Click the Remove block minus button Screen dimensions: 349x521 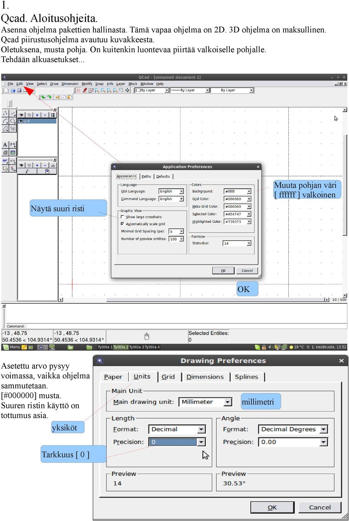45,165
